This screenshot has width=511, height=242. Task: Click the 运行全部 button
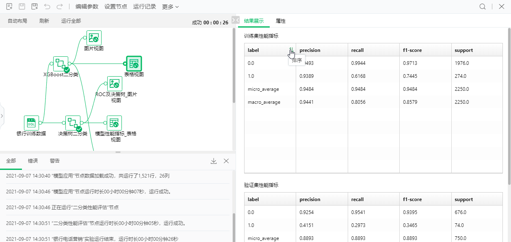pyautogui.click(x=71, y=21)
